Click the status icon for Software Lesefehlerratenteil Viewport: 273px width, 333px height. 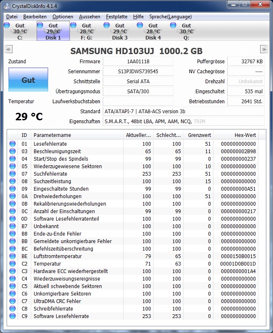[x=12, y=219]
